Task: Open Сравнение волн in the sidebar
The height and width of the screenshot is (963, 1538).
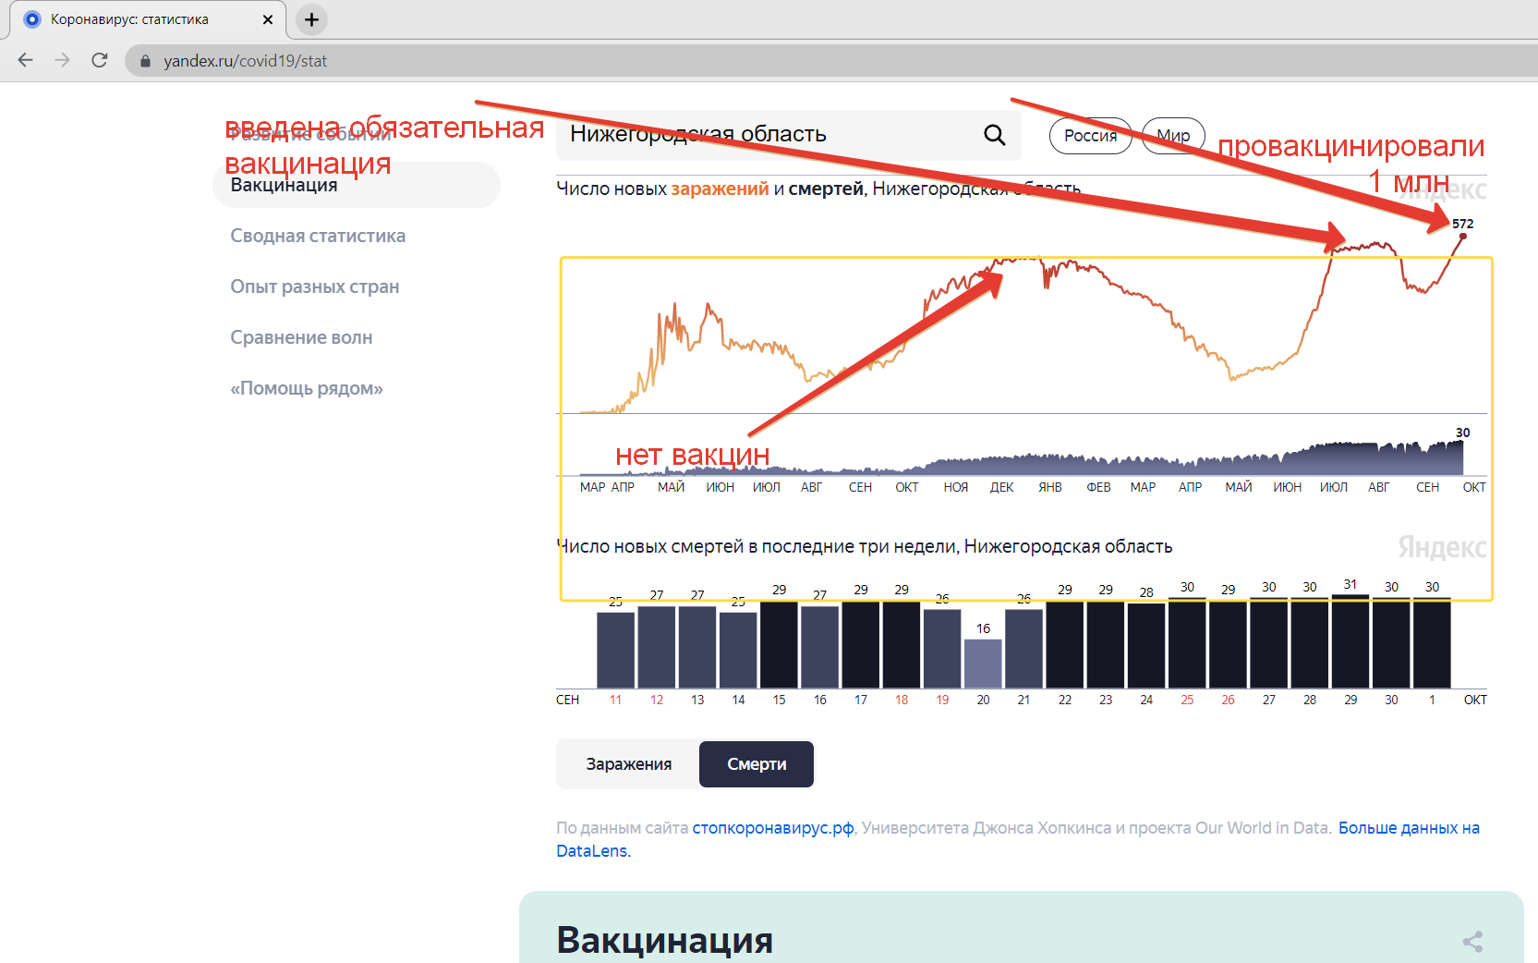Action: [301, 337]
